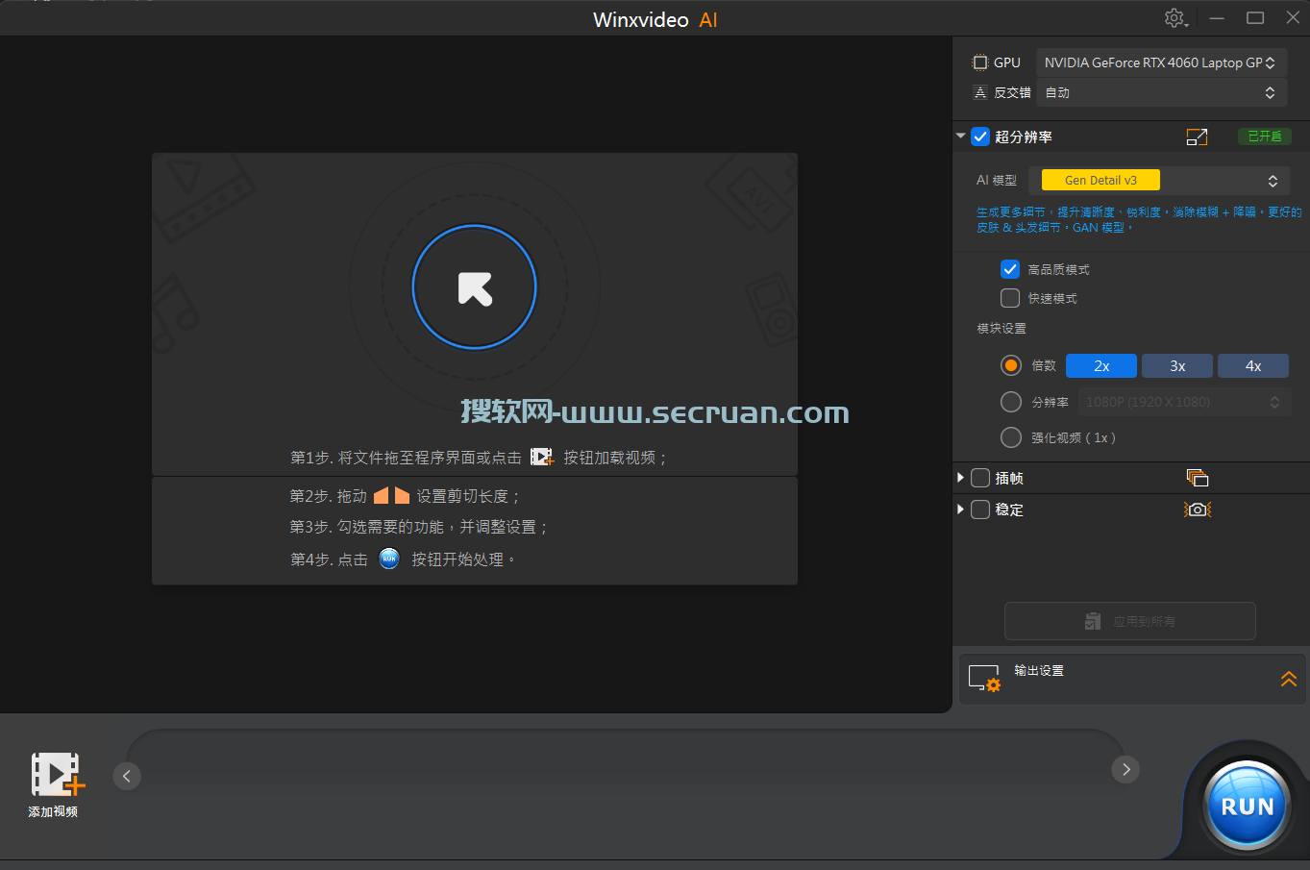Screen dimensions: 1310x870
Task: Select the 强化视频 (1x) radio button
Action: (1011, 437)
